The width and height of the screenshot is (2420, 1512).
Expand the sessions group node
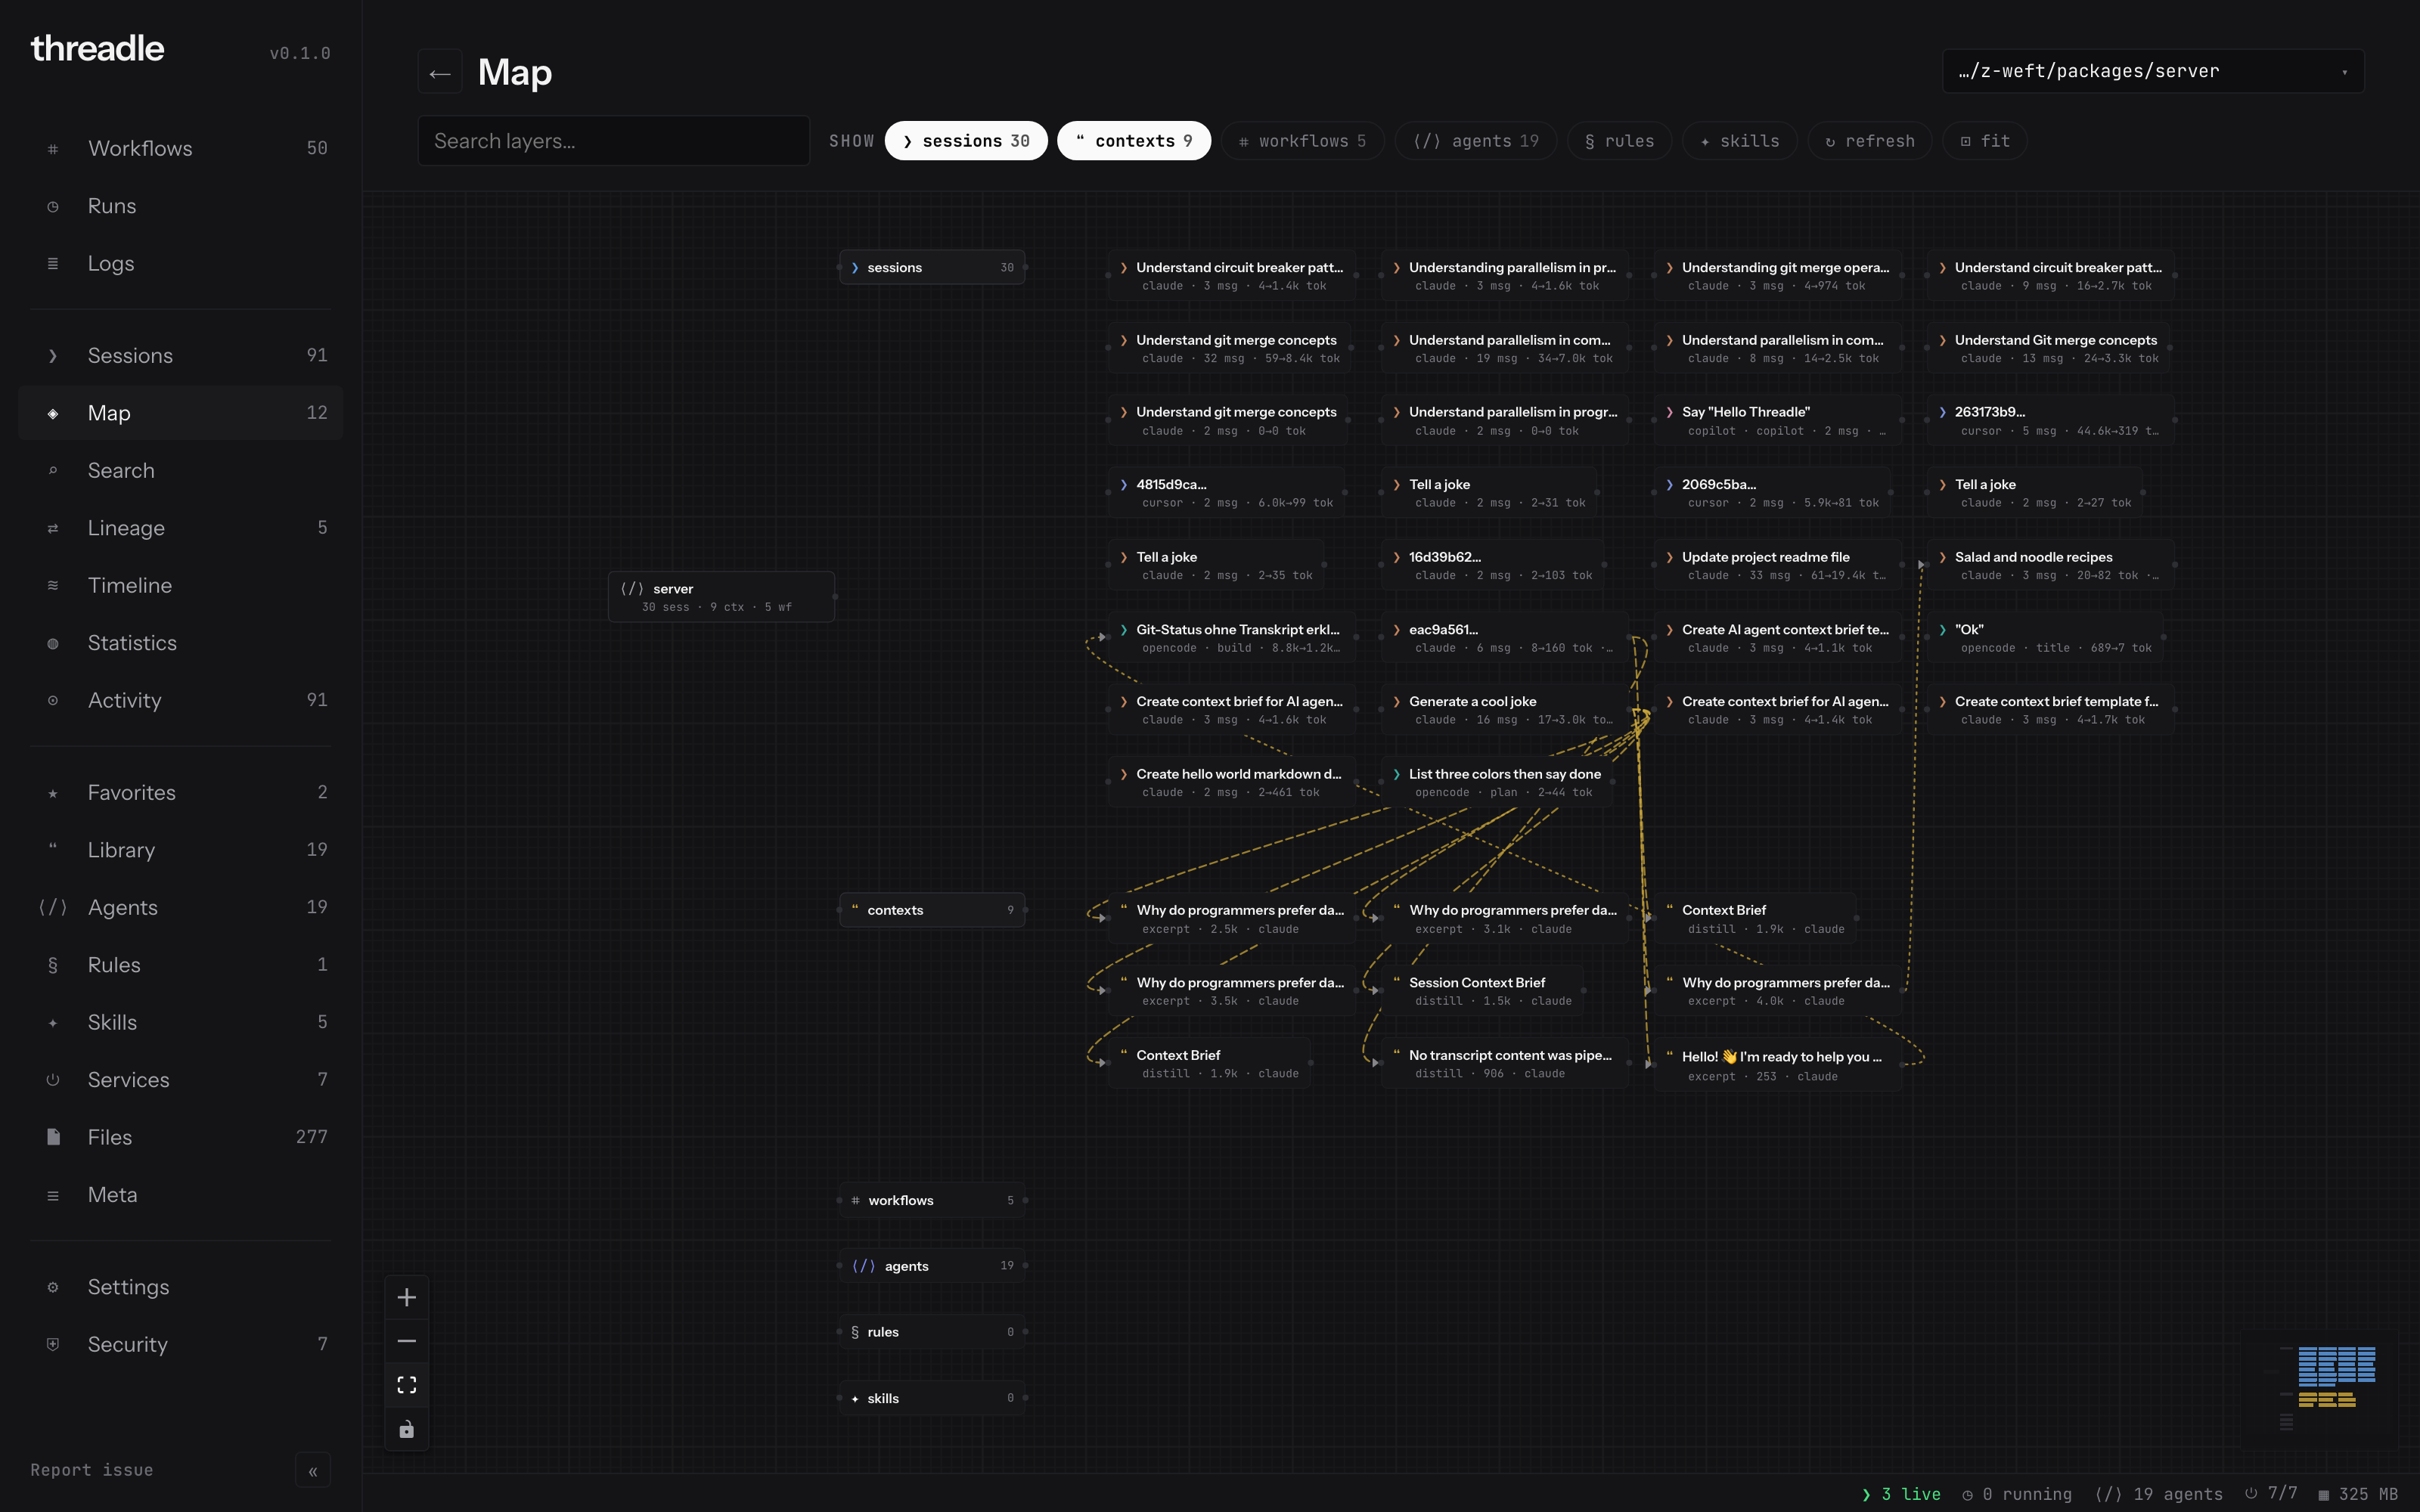pyautogui.click(x=932, y=267)
